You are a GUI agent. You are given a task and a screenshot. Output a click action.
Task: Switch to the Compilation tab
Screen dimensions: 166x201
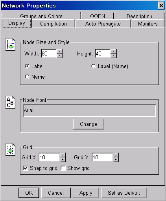(x=53, y=24)
